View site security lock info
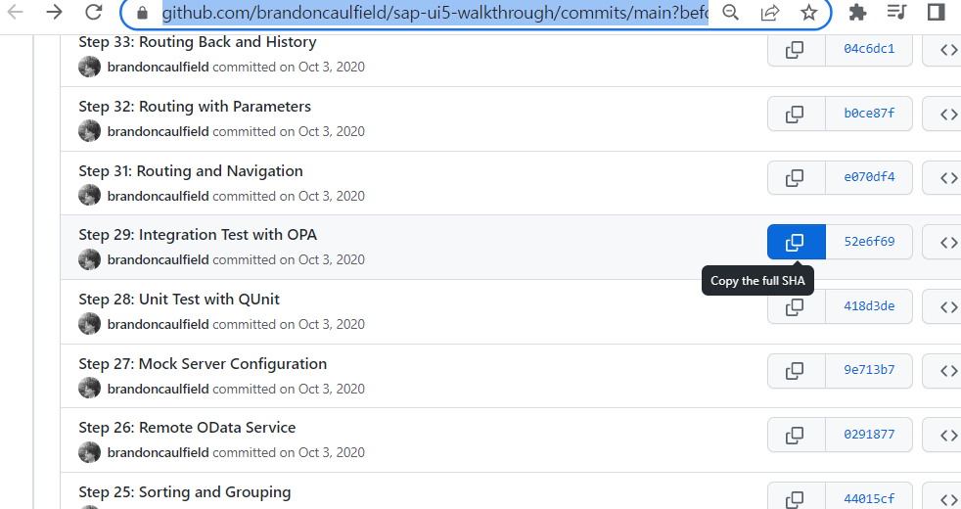The height and width of the screenshot is (509, 961). tap(142, 13)
